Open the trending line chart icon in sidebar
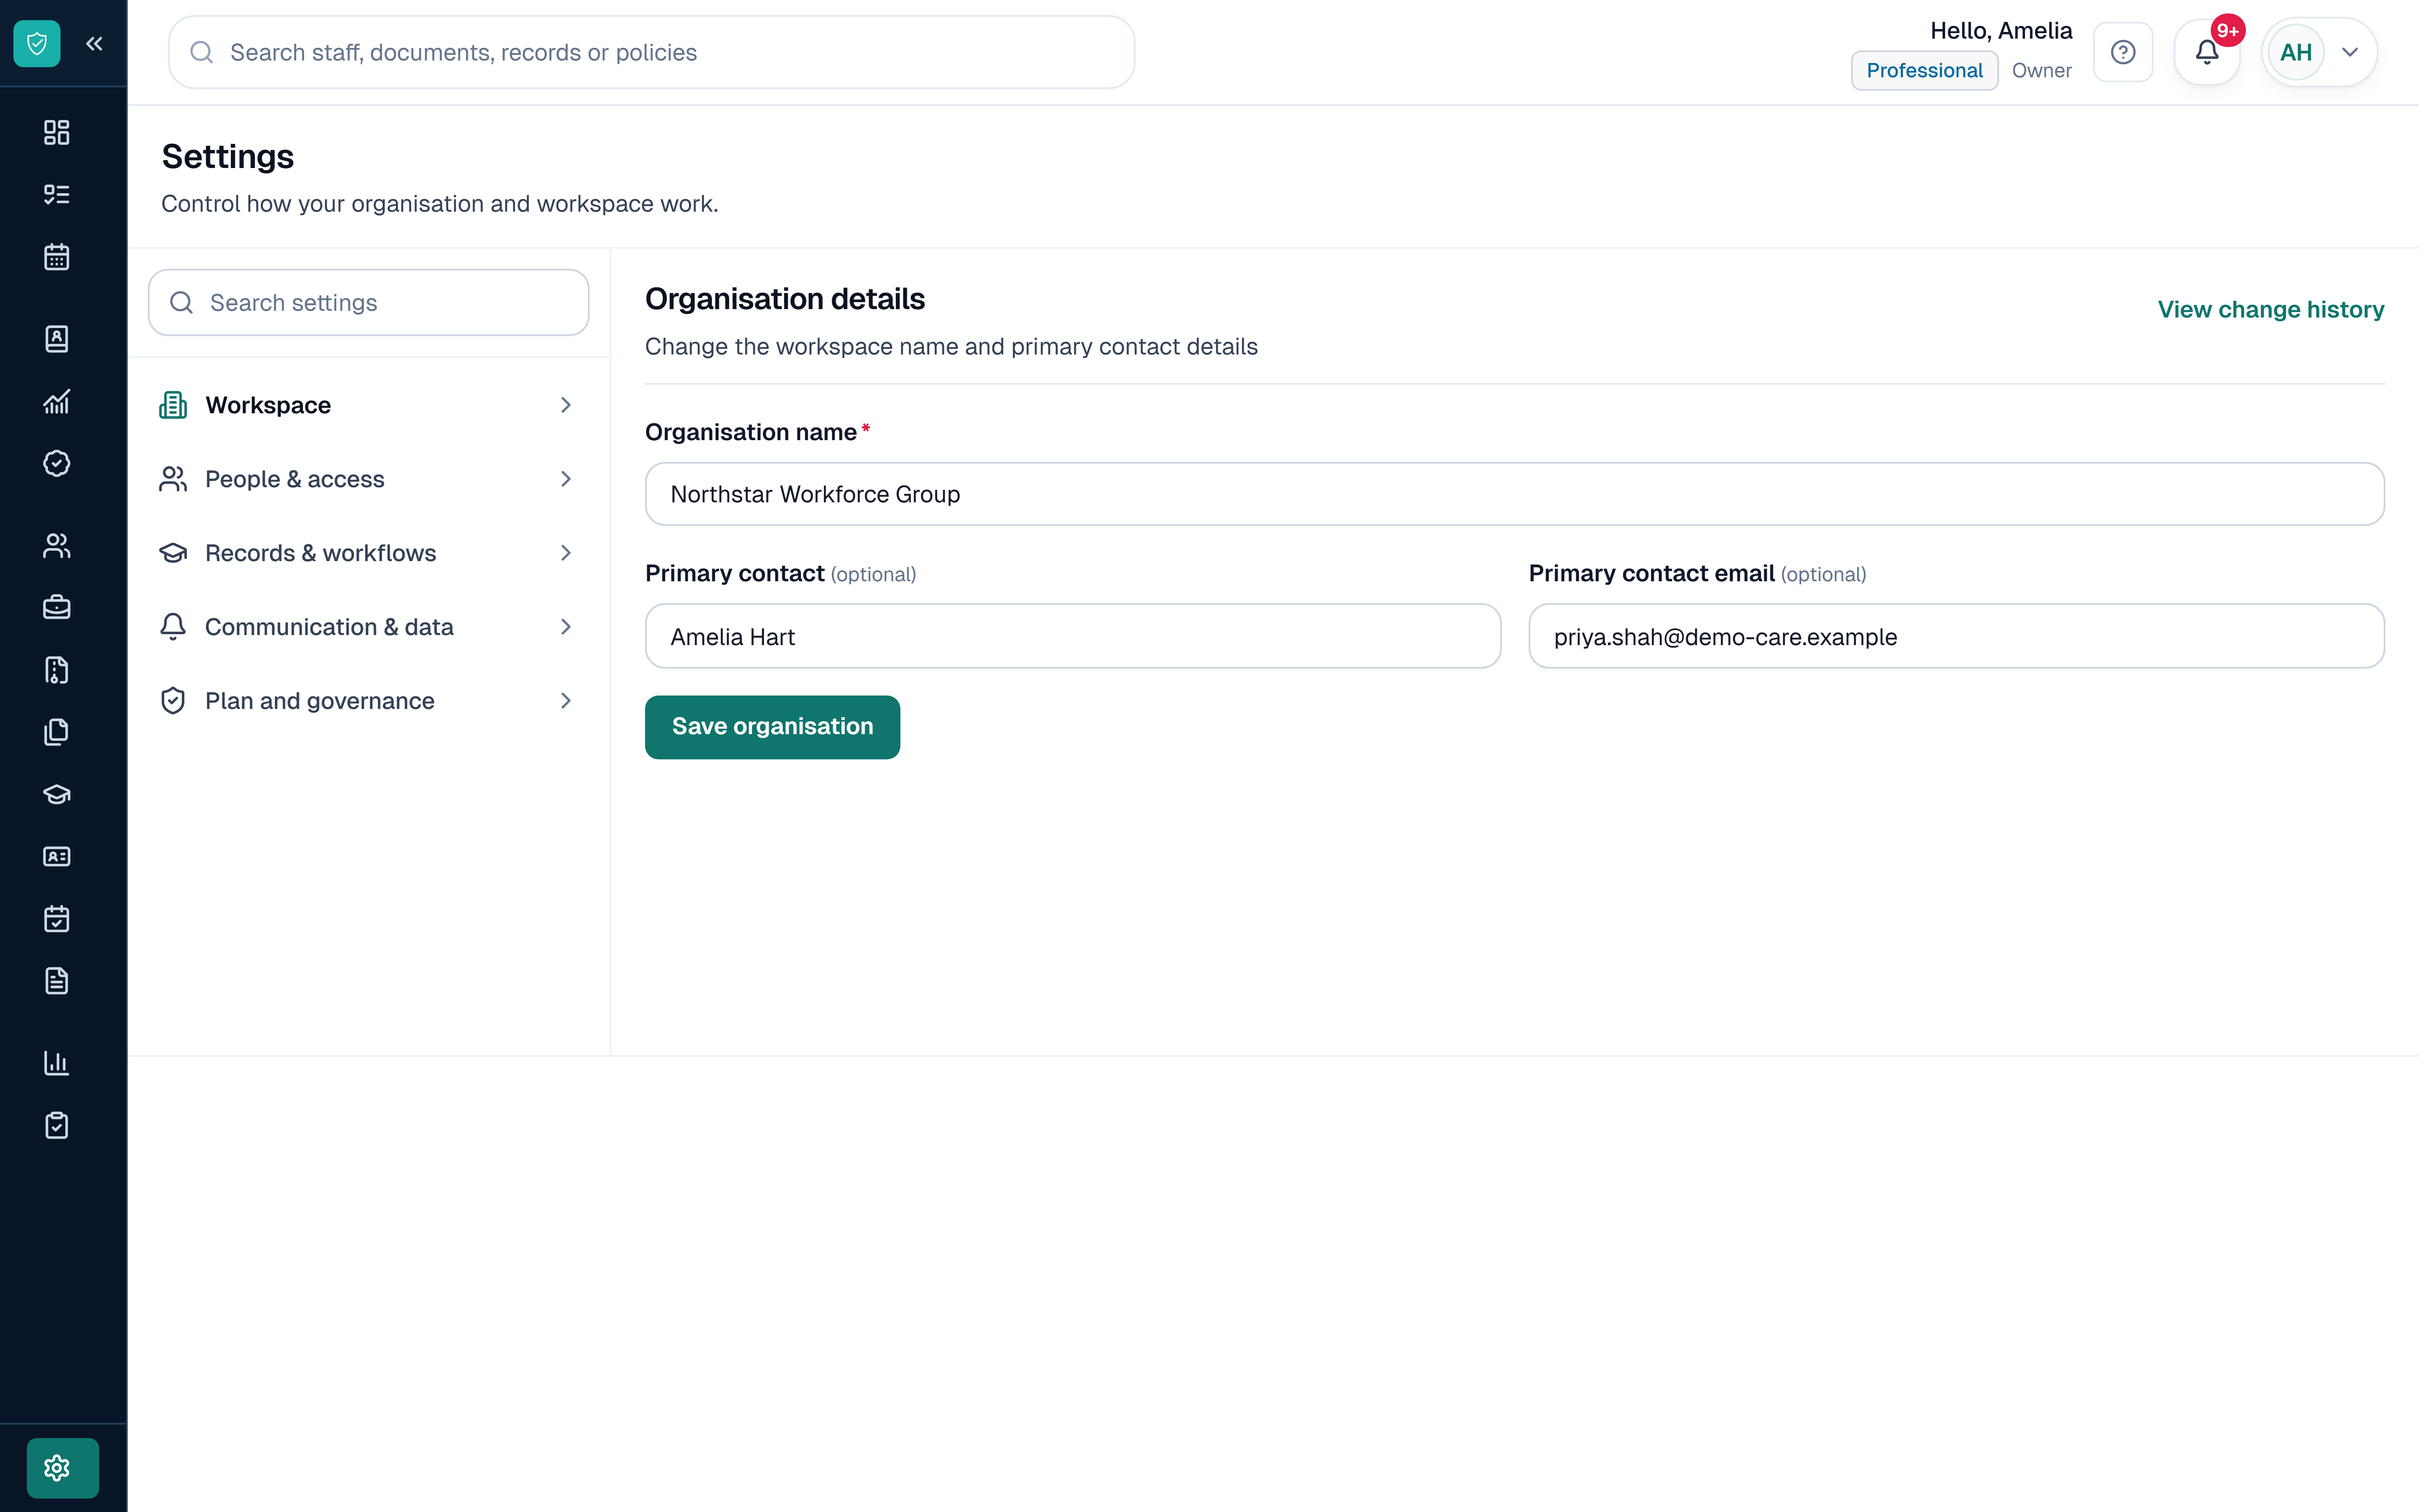 [57, 401]
